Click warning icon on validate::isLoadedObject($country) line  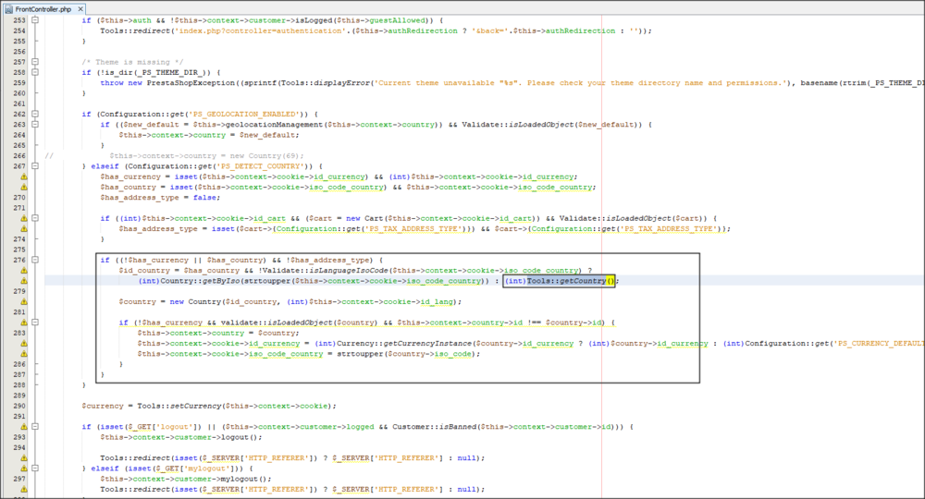[x=24, y=323]
